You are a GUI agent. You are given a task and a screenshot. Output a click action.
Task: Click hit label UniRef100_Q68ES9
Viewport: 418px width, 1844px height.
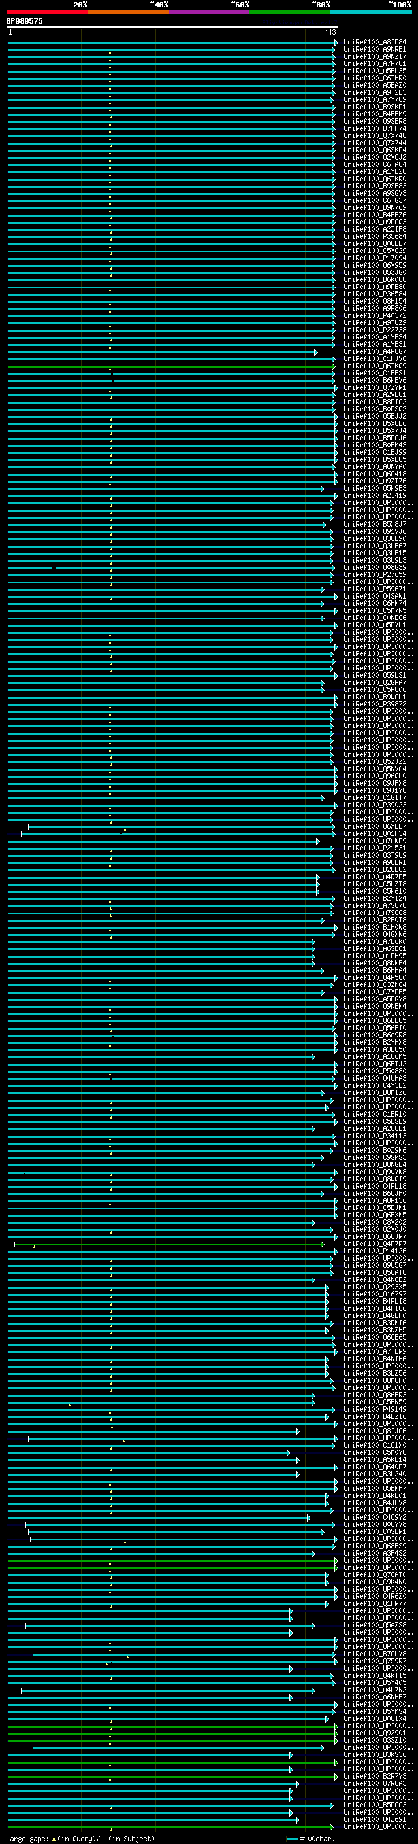(374, 1546)
